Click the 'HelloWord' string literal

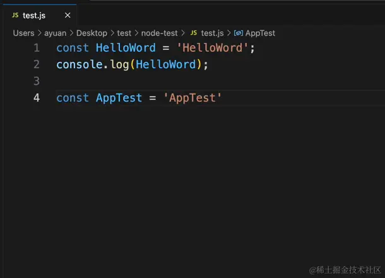[x=213, y=47]
